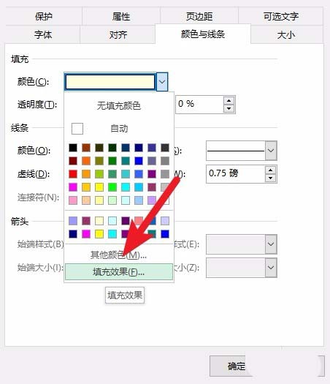Pick the cyan swatch in fourth row

(126, 187)
